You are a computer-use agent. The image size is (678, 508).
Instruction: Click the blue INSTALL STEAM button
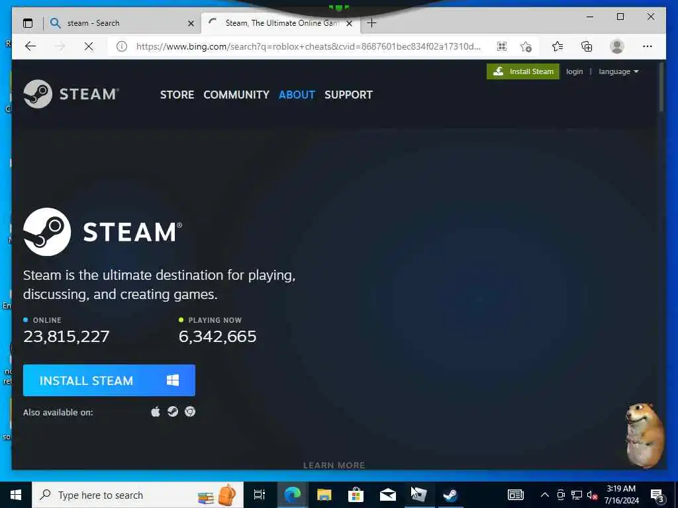(109, 380)
